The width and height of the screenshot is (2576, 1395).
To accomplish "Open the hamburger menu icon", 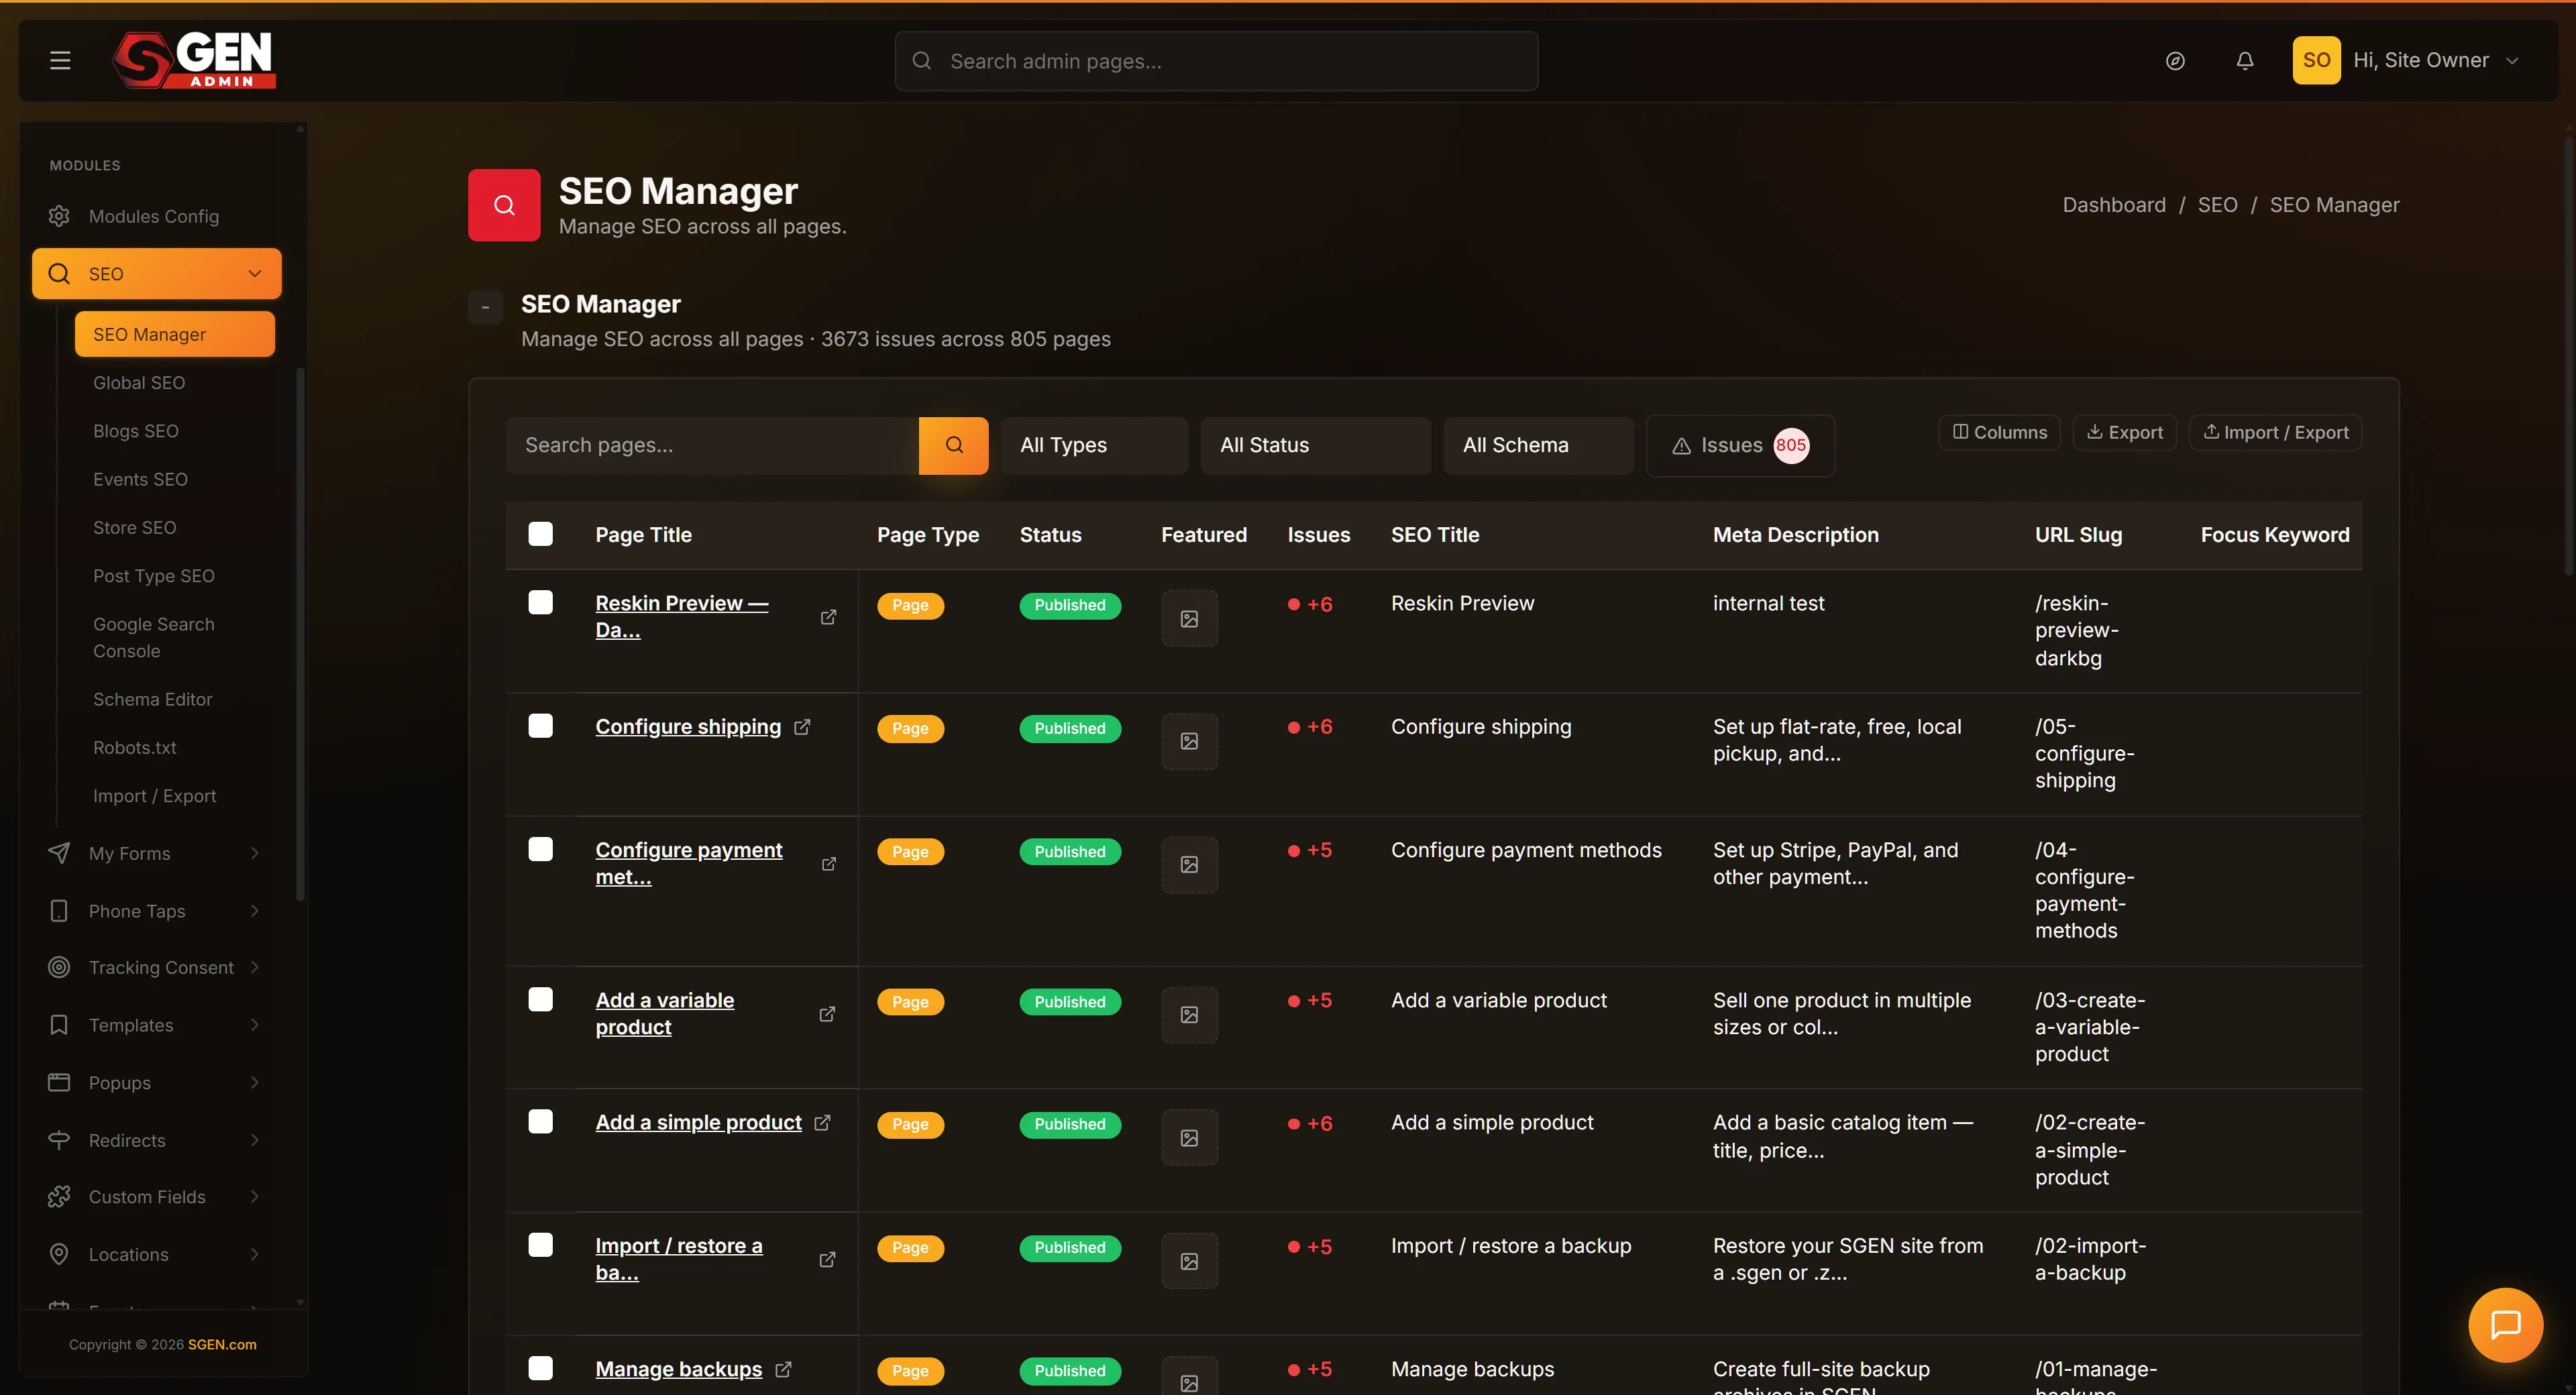I will pyautogui.click(x=60, y=60).
